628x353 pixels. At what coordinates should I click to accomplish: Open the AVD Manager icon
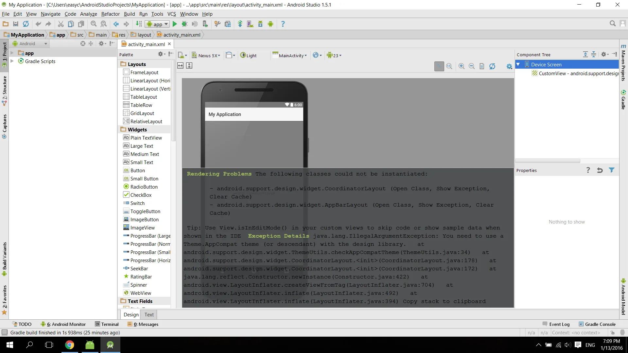pyautogui.click(x=250, y=24)
